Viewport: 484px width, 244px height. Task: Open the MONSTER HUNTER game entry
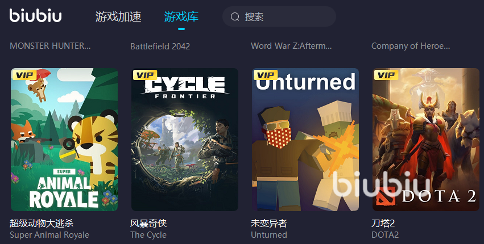(x=50, y=46)
